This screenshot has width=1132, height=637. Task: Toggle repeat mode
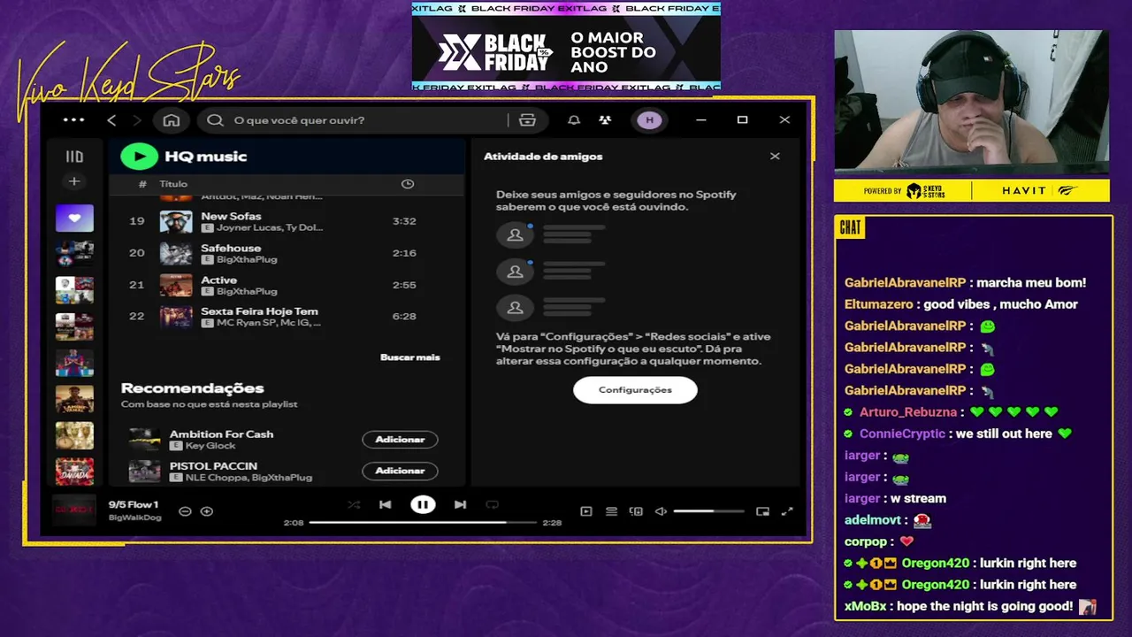[493, 505]
